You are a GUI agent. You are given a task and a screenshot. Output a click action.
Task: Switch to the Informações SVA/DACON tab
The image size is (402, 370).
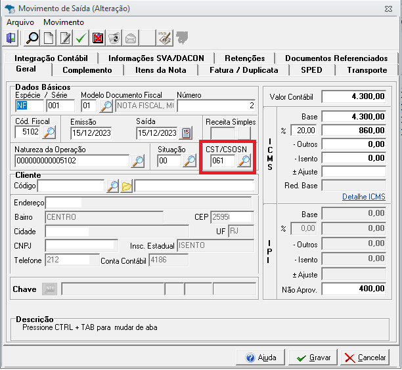[156, 58]
